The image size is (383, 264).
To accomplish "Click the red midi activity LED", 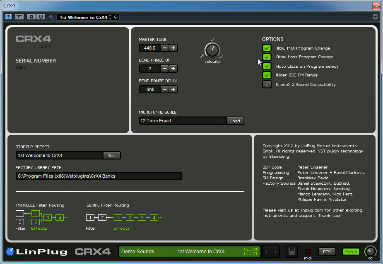I will (x=308, y=251).
